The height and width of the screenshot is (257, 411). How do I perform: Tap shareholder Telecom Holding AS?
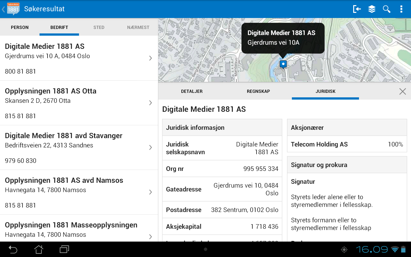[x=319, y=144]
